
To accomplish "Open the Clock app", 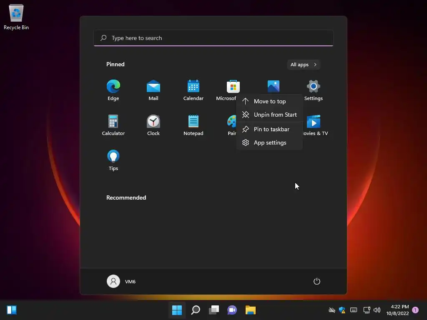I will point(153,125).
